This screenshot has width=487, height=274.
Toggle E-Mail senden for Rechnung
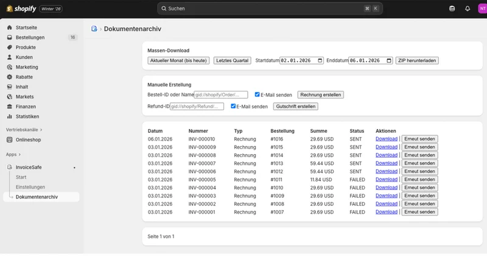[257, 94]
